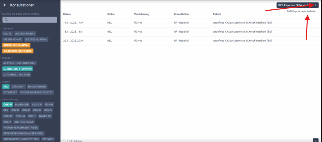
Task: Select location G. MENTSIK, 1190 WIEN
Action: click(x=18, y=69)
